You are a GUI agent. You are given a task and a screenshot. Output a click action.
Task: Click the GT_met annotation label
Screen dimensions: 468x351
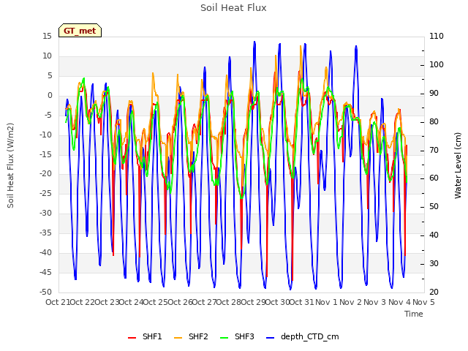coord(80,31)
